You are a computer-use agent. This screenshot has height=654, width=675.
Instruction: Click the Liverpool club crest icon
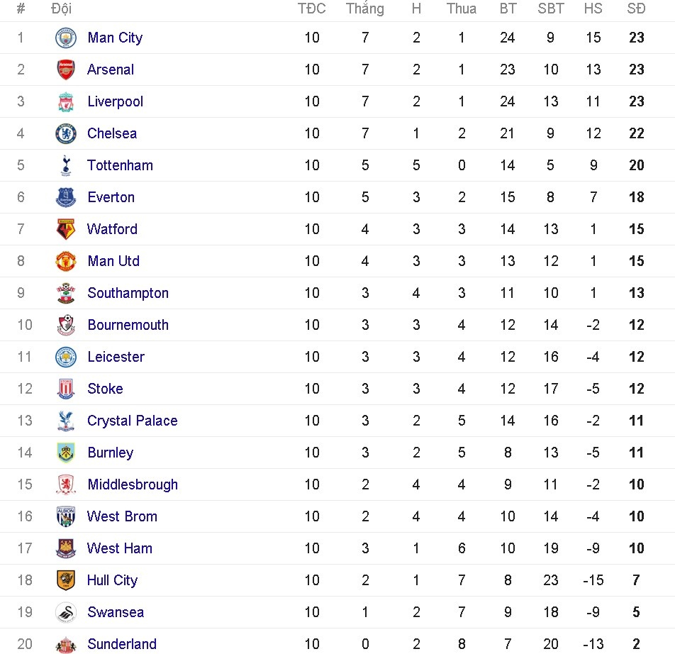point(66,101)
